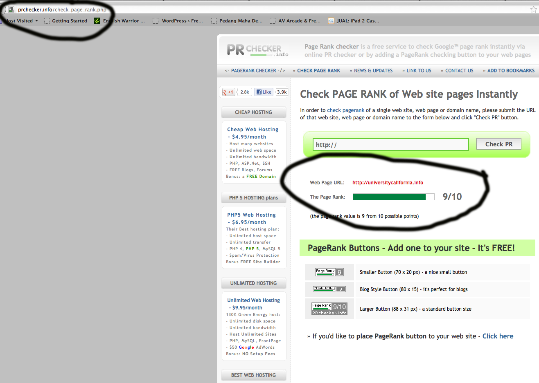The width and height of the screenshot is (539, 383).
Task: Click 'Check PAGE RANK of Web site pages Instantly' heading
Action: [x=409, y=94]
